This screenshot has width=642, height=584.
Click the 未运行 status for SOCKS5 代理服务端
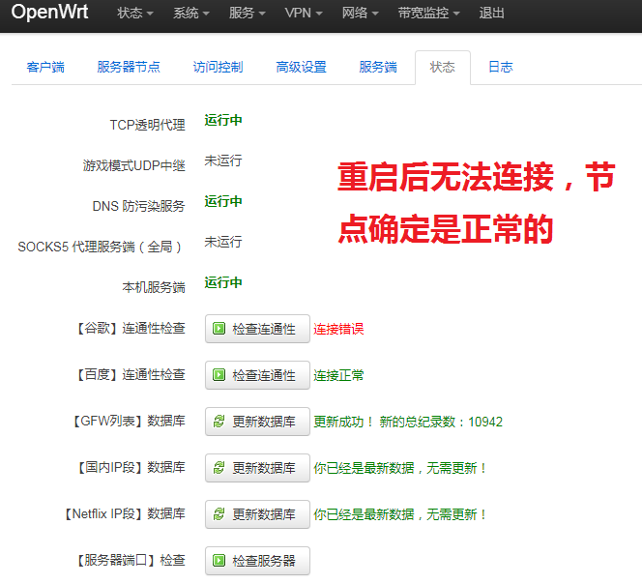(223, 242)
